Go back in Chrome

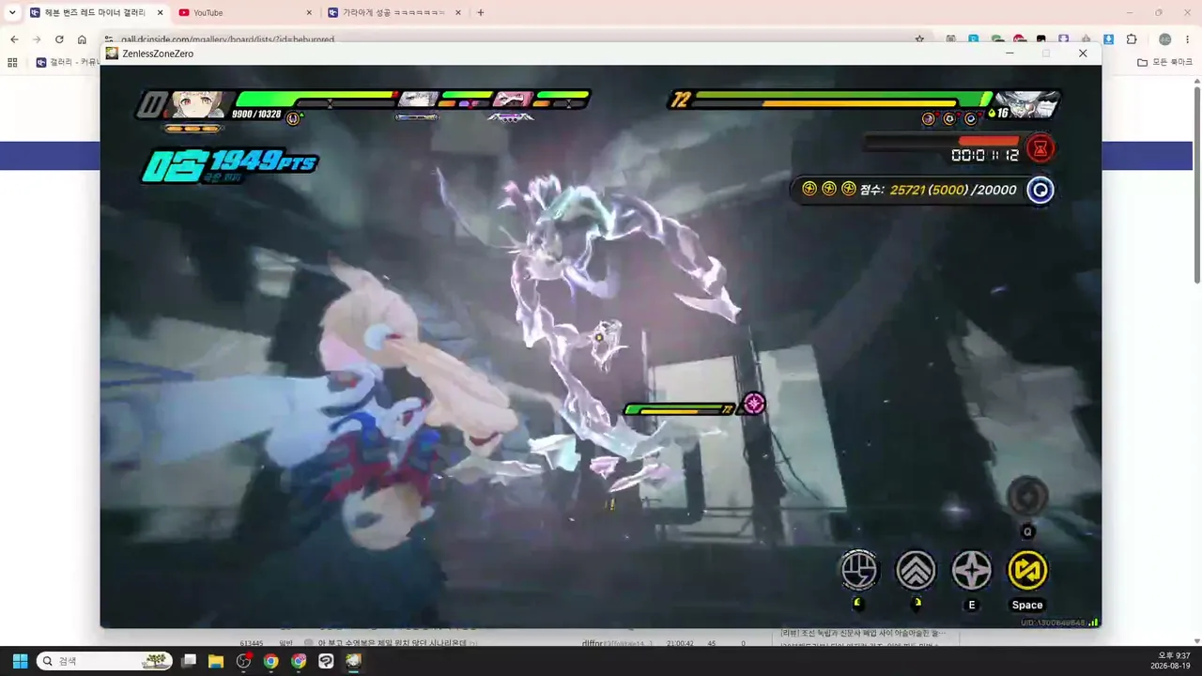coord(14,39)
